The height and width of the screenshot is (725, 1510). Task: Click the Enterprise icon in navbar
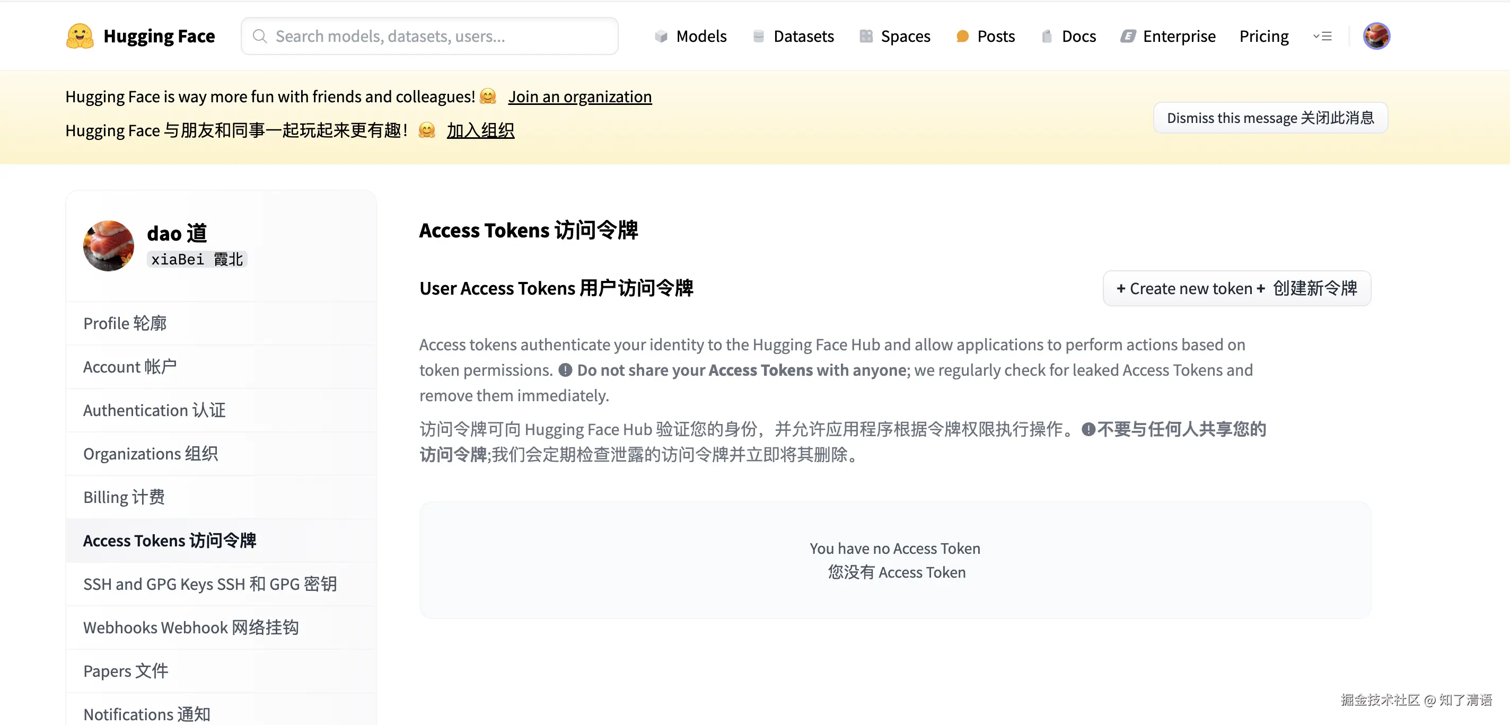coord(1128,37)
